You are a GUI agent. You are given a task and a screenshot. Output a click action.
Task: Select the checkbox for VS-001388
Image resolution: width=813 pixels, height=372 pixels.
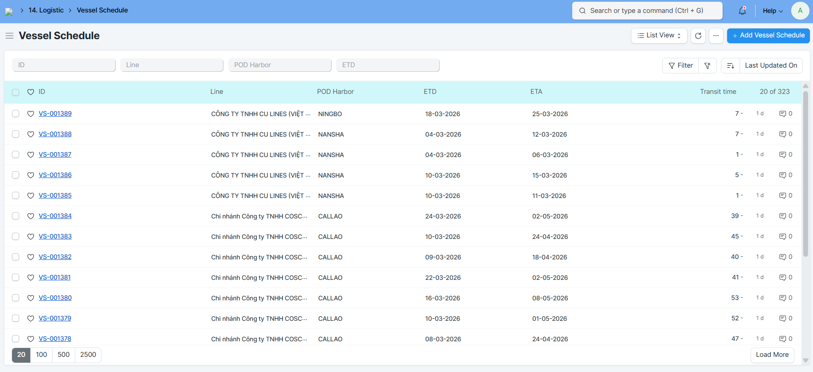click(16, 134)
